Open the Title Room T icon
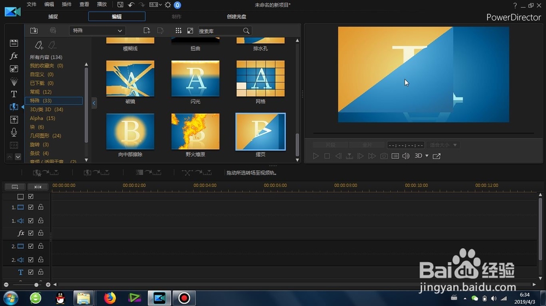 point(14,94)
